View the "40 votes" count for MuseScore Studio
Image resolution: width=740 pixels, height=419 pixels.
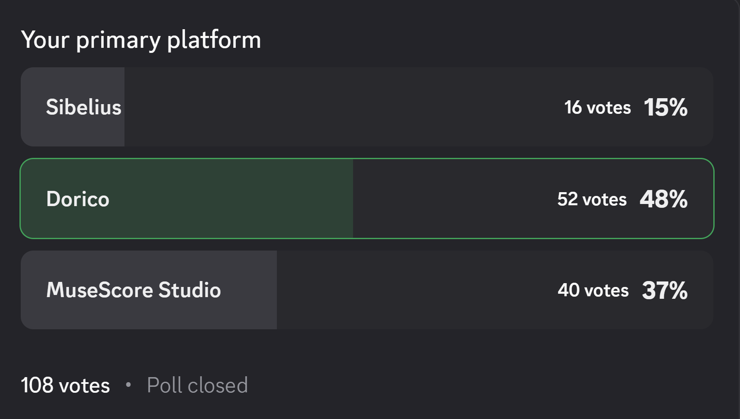[x=593, y=290]
